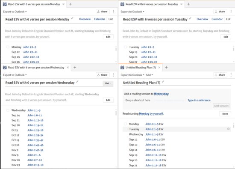
Task: Open the Add dropdown in Untitled plan panel
Action: pyautogui.click(x=149, y=75)
